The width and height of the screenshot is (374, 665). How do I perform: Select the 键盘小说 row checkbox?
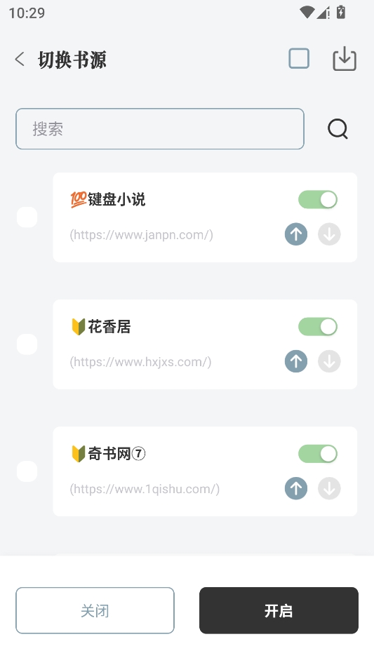click(27, 217)
